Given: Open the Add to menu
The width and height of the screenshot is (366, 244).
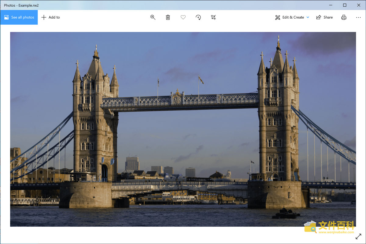Looking at the screenshot, I should (51, 17).
